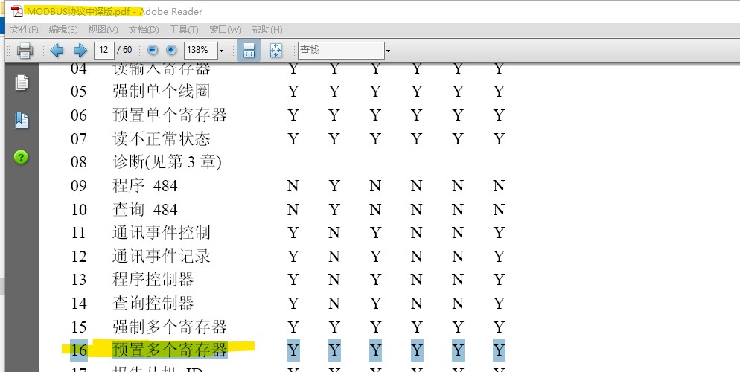
Task: Open the 工具(T) menu
Action: pyautogui.click(x=184, y=30)
